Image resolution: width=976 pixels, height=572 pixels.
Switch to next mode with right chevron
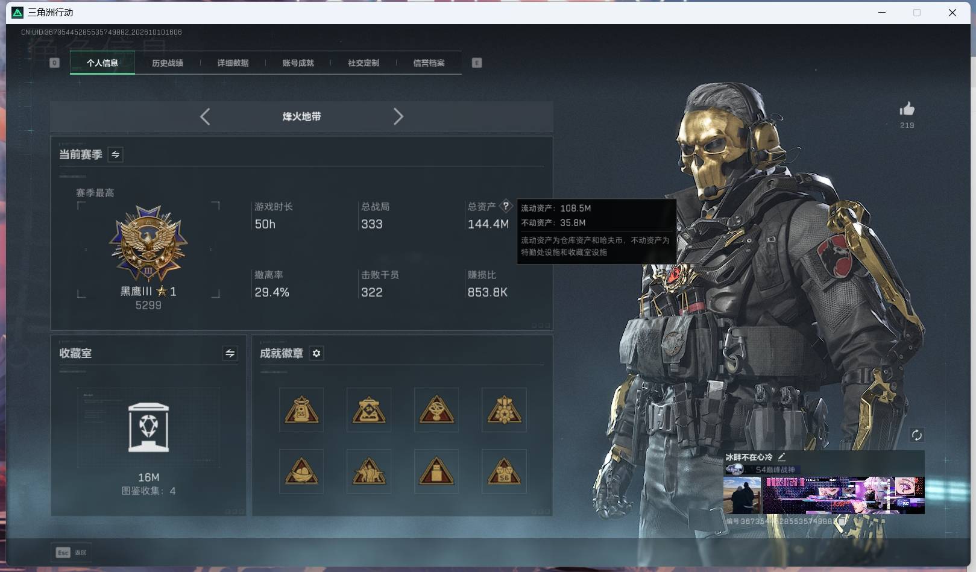click(x=398, y=116)
